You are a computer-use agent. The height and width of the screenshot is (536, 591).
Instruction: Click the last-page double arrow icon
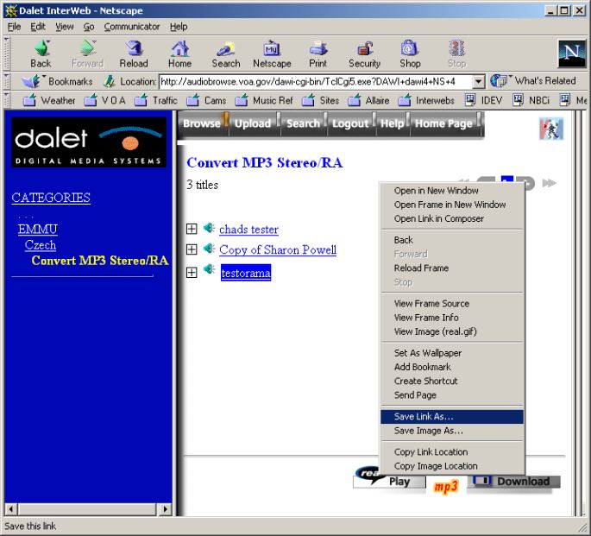[x=550, y=183]
